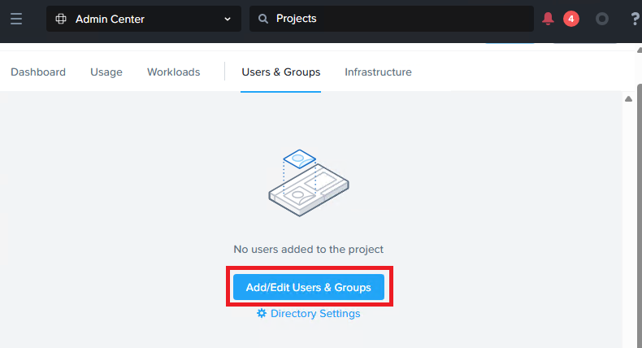Select the Users & Groups tab
This screenshot has width=642, height=348.
[x=281, y=72]
